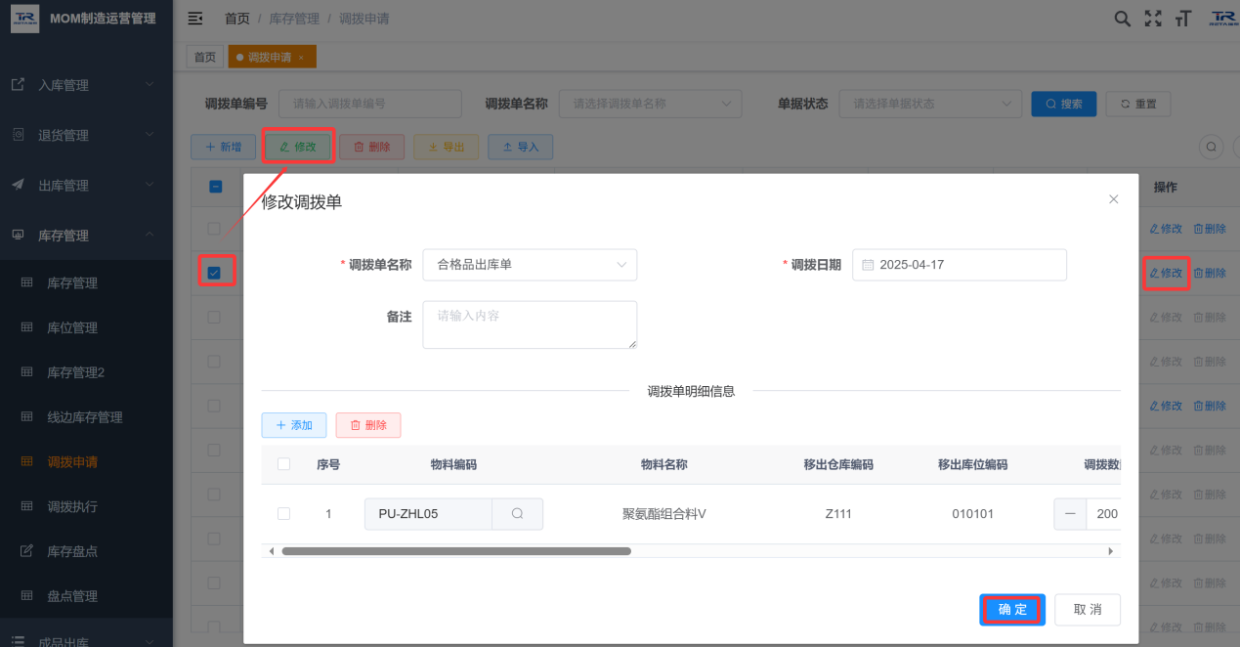Viewport: 1240px width, 647px height.
Task: Click 修改 link in the first table row
Action: pos(1166,229)
